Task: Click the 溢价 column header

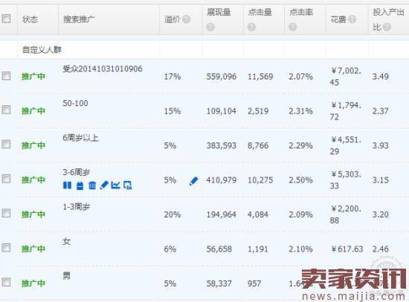Action: coord(173,19)
